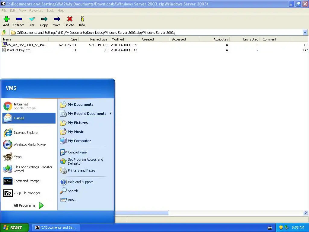Sort by Size column header
309x232 pixels.
(x=64, y=39)
